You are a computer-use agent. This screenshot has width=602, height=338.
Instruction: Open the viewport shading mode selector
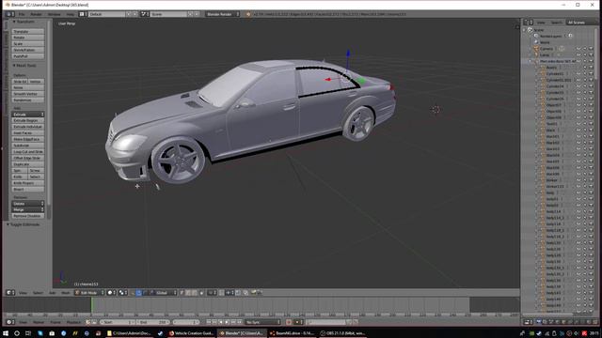111,293
